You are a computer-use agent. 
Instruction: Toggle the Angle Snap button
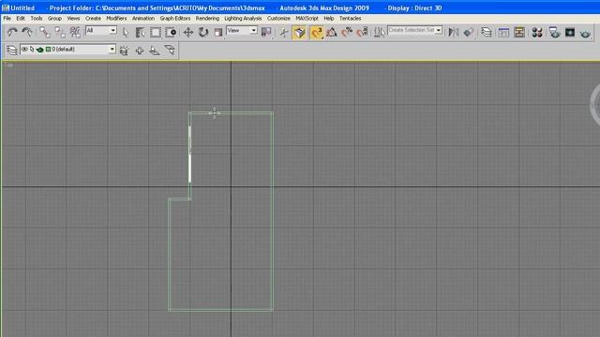[332, 32]
